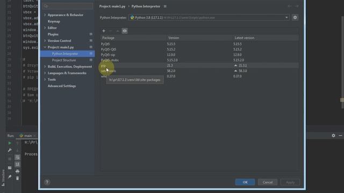Click the upgrade package arrow icon

point(118,31)
